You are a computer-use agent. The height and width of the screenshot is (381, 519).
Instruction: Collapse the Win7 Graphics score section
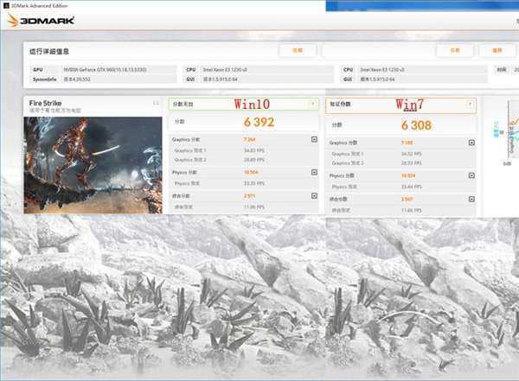click(x=471, y=143)
